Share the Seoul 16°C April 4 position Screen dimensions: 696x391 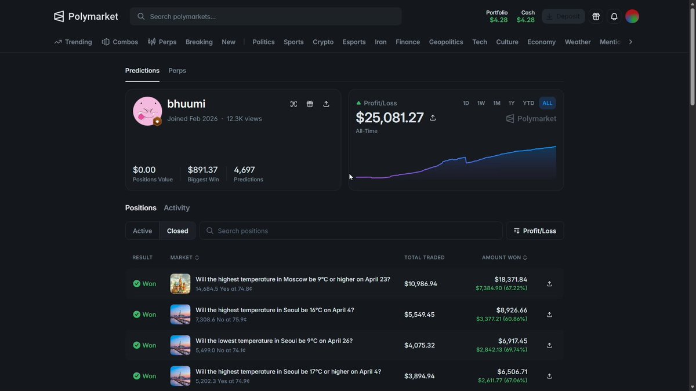point(549,315)
